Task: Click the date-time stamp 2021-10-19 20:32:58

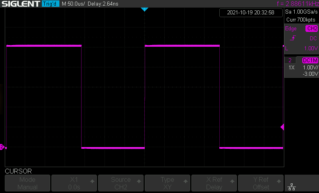Action: coord(251,13)
